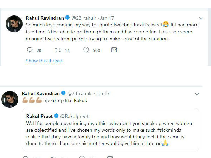Viewport: 211px width, 158px height.
Task: Retweet the first tweet with 14 retweets
Action: [58, 50]
